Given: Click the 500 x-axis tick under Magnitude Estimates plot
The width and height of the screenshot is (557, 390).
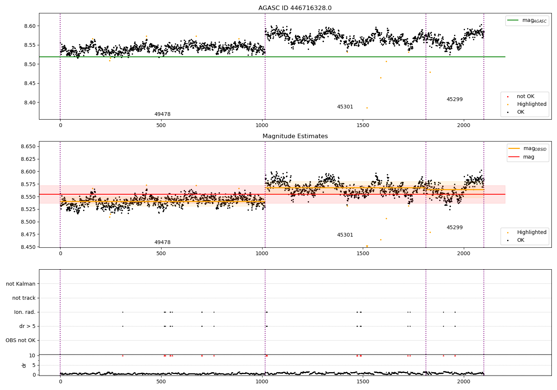Looking at the screenshot, I should coord(161,254).
